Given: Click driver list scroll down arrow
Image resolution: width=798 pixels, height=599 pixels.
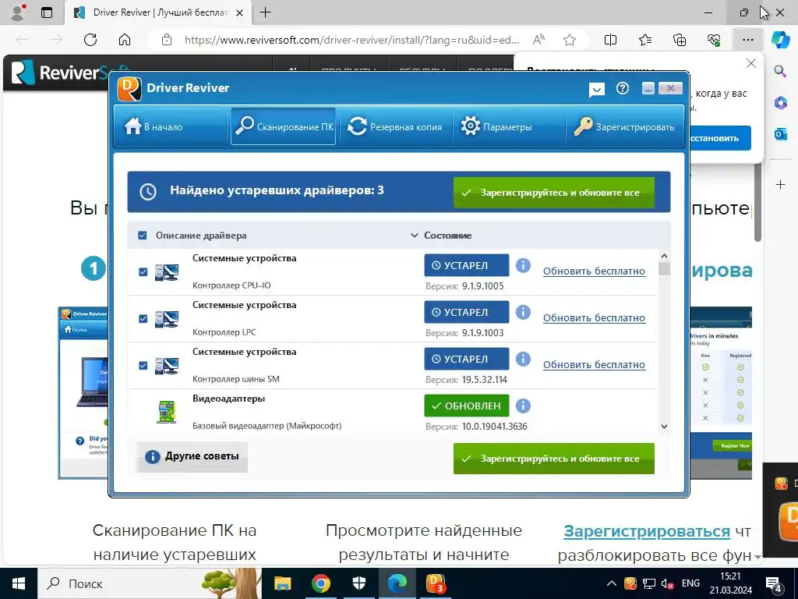Looking at the screenshot, I should [x=664, y=427].
